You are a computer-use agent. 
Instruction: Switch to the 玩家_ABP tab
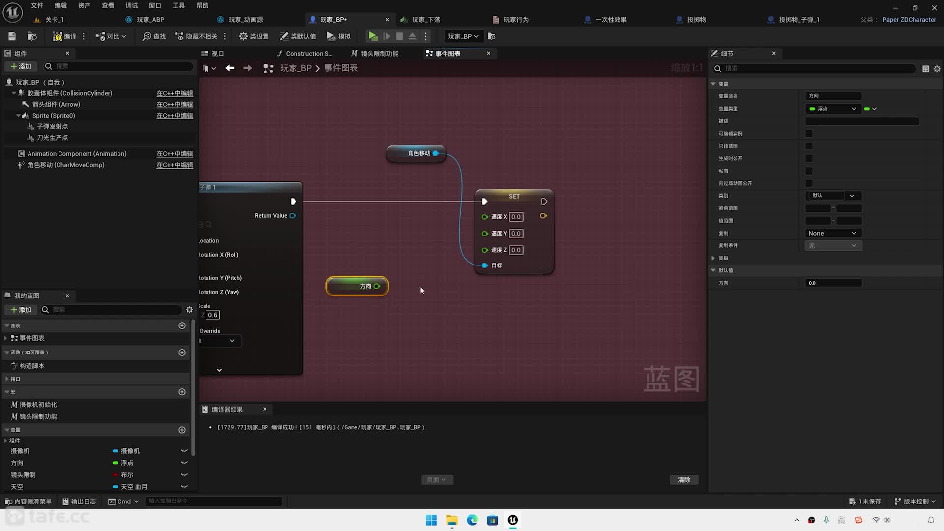click(x=150, y=20)
